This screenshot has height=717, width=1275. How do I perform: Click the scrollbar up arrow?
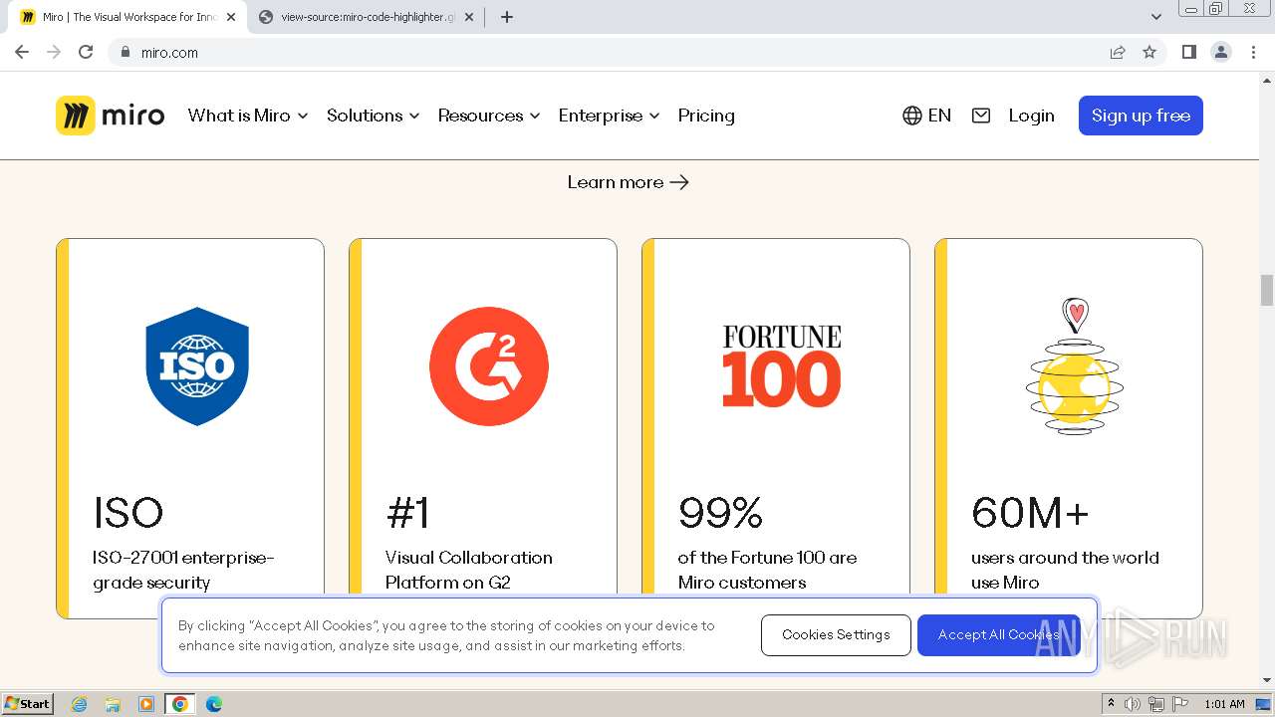tap(1267, 79)
